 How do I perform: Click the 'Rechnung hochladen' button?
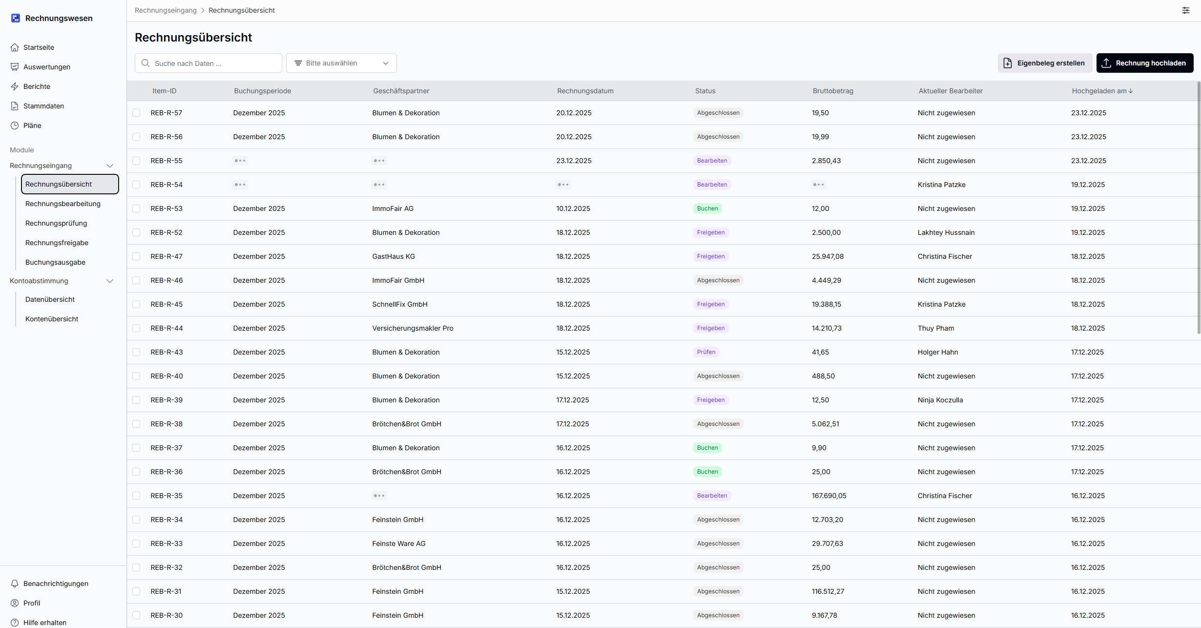[x=1144, y=63]
